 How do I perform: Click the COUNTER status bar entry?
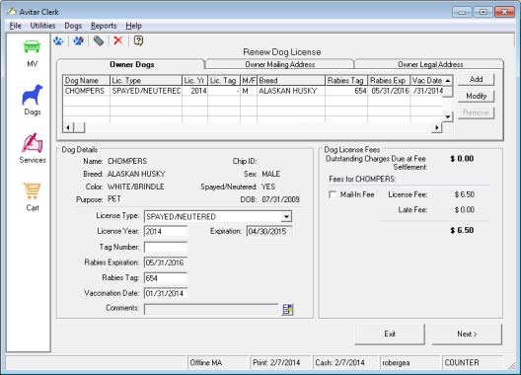pyautogui.click(x=472, y=362)
